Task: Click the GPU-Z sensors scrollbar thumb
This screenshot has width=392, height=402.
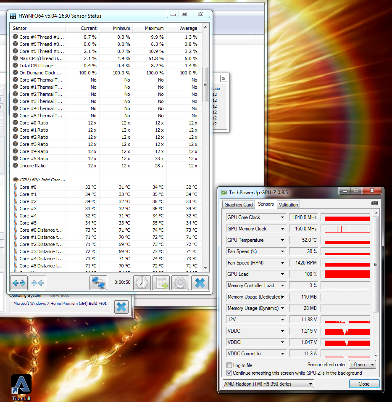Action: (376, 264)
